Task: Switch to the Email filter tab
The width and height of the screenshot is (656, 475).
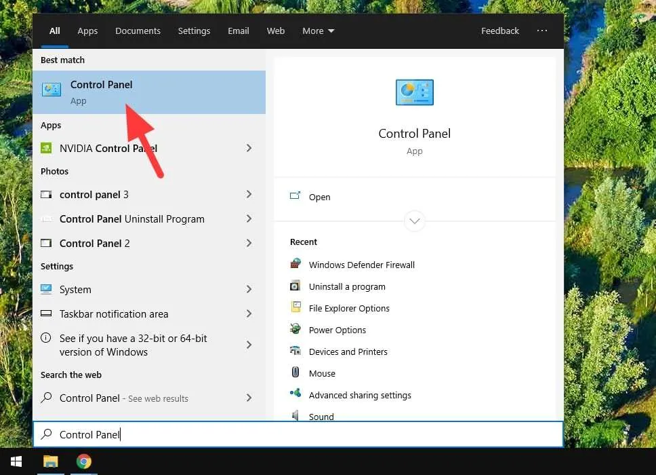Action: coord(238,31)
